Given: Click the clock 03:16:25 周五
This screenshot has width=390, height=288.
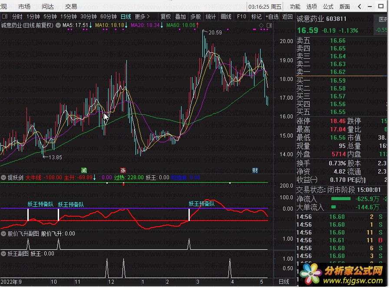Looking at the screenshot, I should (x=265, y=7).
